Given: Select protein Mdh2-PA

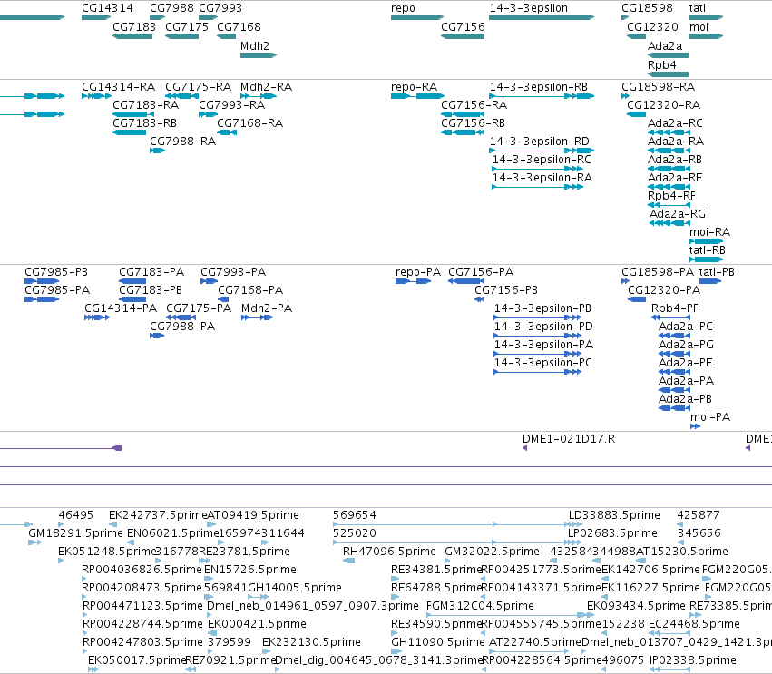Looking at the screenshot, I should coord(267,309).
